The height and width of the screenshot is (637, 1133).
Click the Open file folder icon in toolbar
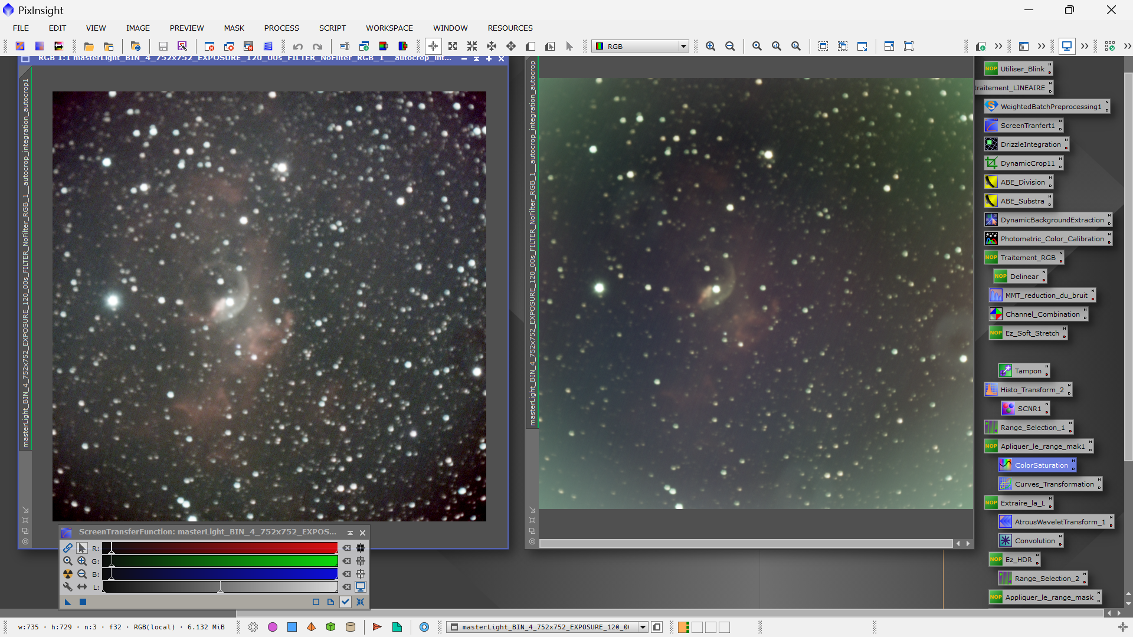89,46
